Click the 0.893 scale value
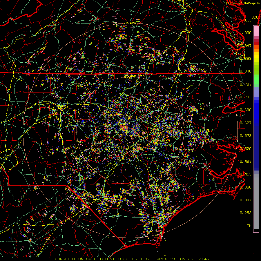Image resolution: width=261 pixels, height=261 pixels. (246, 58)
